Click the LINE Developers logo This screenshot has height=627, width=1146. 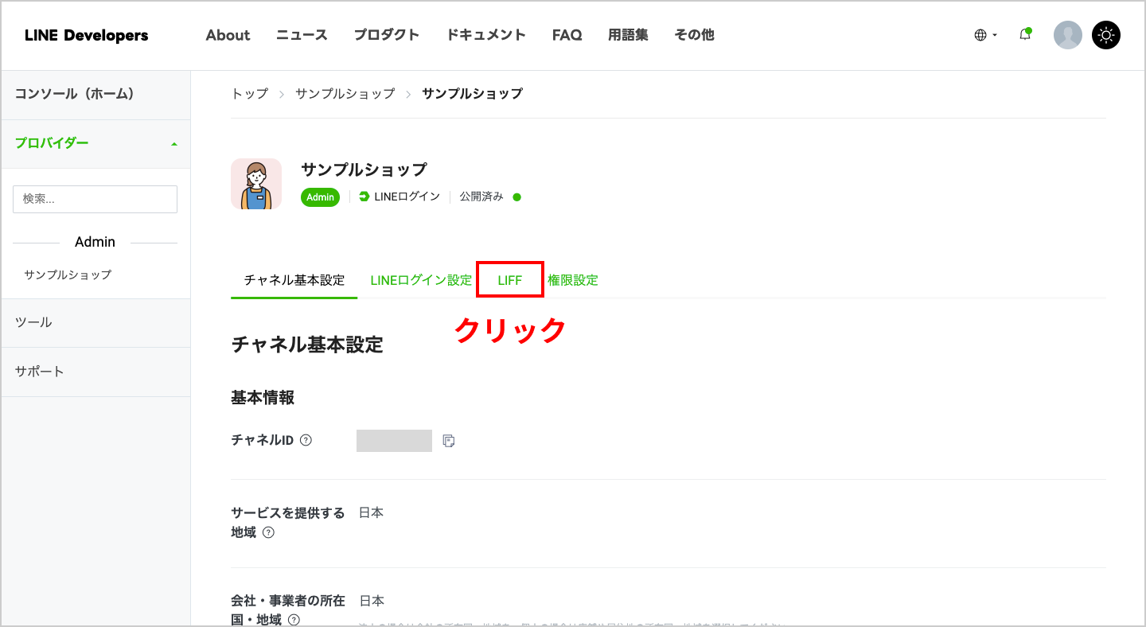tap(87, 35)
